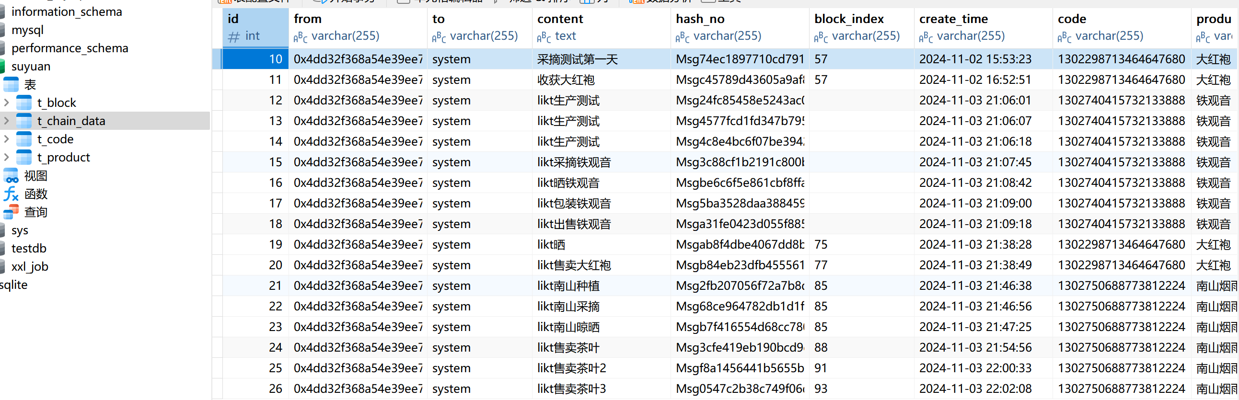This screenshot has width=1239, height=400.
Task: Select content cell likt售卖茶叶3
Action: pos(601,389)
